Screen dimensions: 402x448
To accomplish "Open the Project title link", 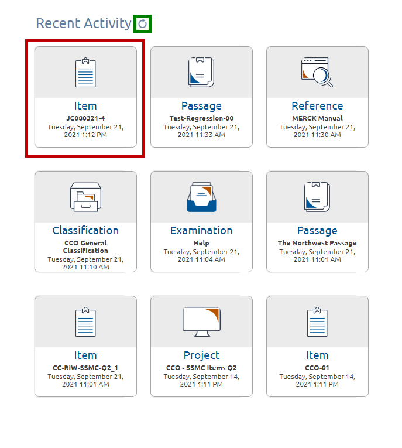I will [x=201, y=355].
